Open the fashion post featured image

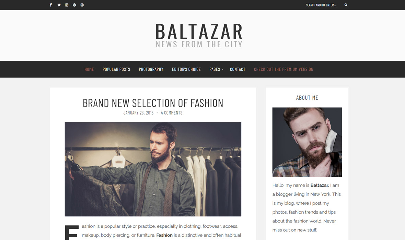pyautogui.click(x=153, y=169)
